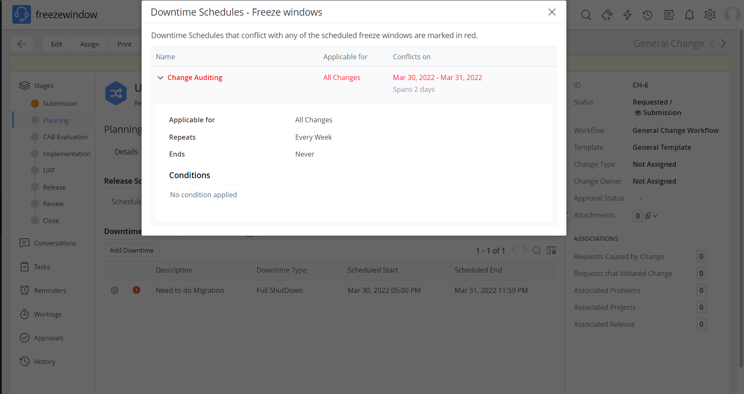
Task: Click the quick actions lightning icon
Action: coord(627,15)
